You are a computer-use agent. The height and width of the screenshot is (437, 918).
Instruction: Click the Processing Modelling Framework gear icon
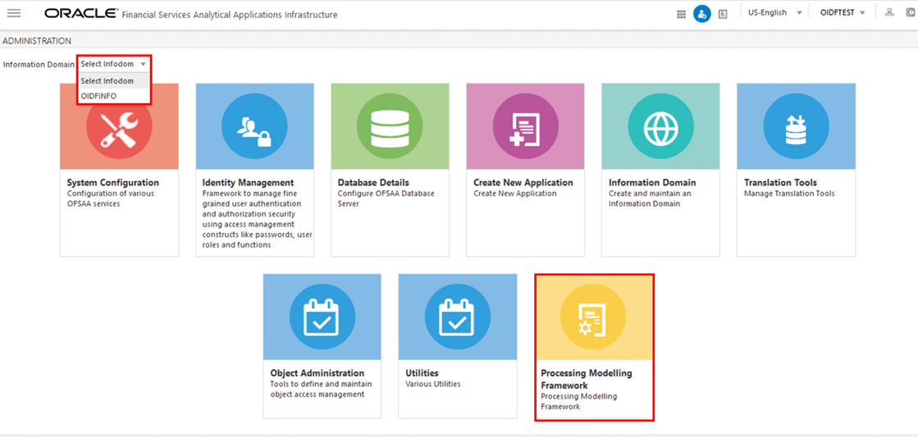click(x=593, y=316)
